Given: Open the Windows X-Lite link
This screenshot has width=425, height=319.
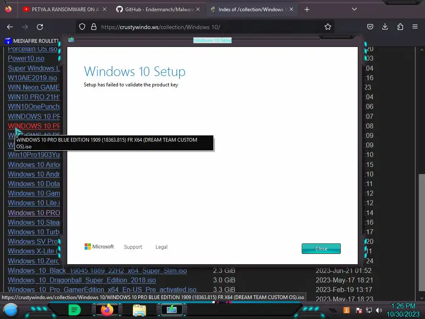Looking at the screenshot, I should [32, 251].
